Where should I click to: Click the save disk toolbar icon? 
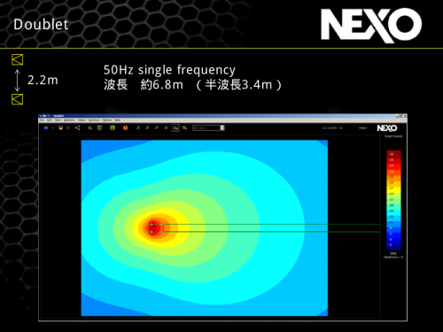[61, 127]
